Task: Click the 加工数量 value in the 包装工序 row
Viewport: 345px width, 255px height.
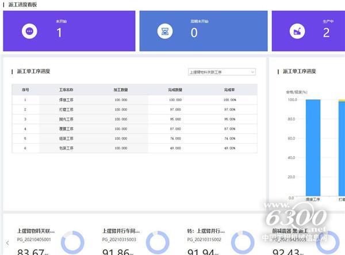Action: click(x=121, y=148)
